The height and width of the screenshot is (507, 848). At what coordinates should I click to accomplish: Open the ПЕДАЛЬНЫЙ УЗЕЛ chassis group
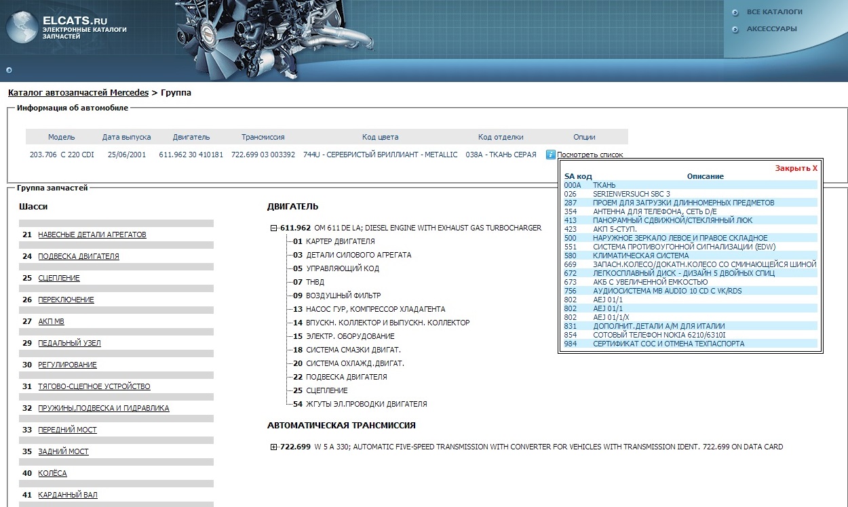[69, 343]
